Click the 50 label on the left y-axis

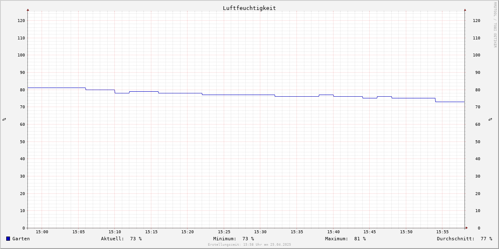click(x=22, y=142)
